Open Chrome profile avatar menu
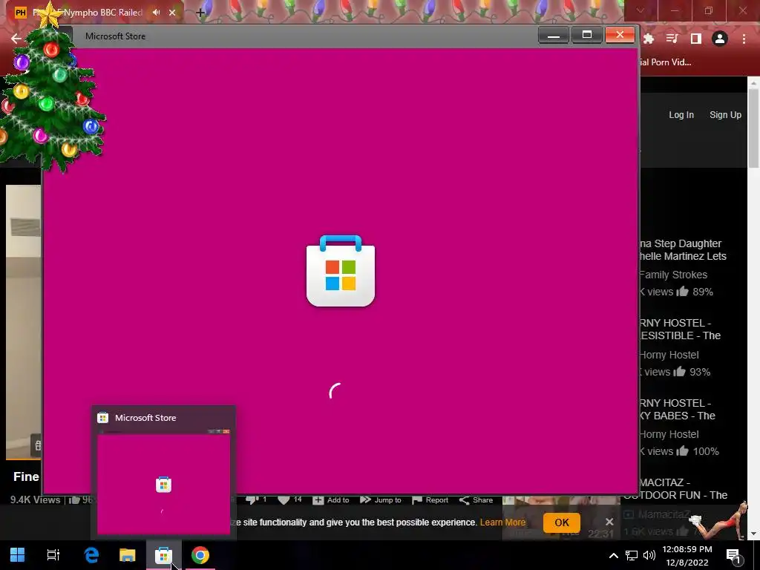 (x=720, y=39)
